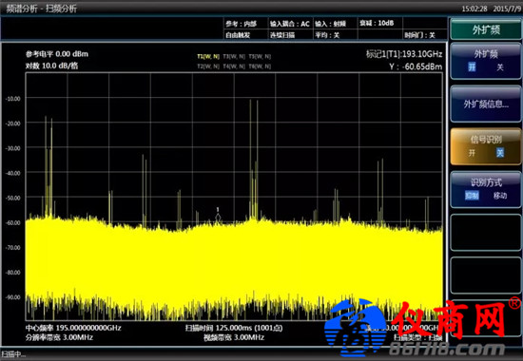Viewport: 523px width, 361px height.
Task: Toggle the 信号识别 开/关 softkey
Action: pyautogui.click(x=486, y=146)
